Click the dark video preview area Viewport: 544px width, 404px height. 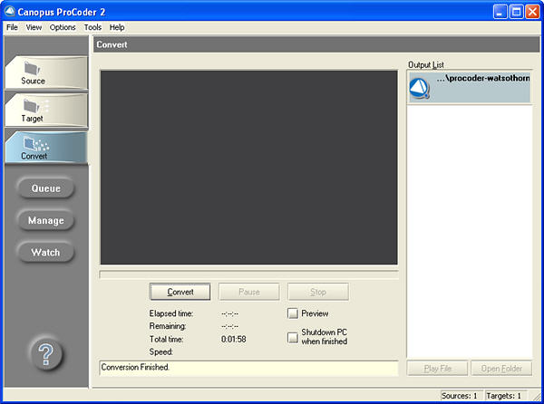pyautogui.click(x=248, y=168)
